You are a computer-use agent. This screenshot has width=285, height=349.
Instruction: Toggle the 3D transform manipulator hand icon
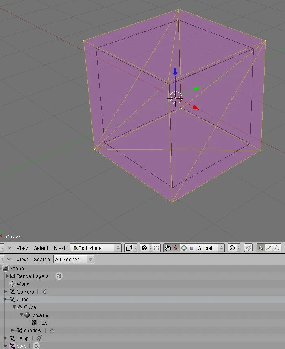tap(168, 248)
